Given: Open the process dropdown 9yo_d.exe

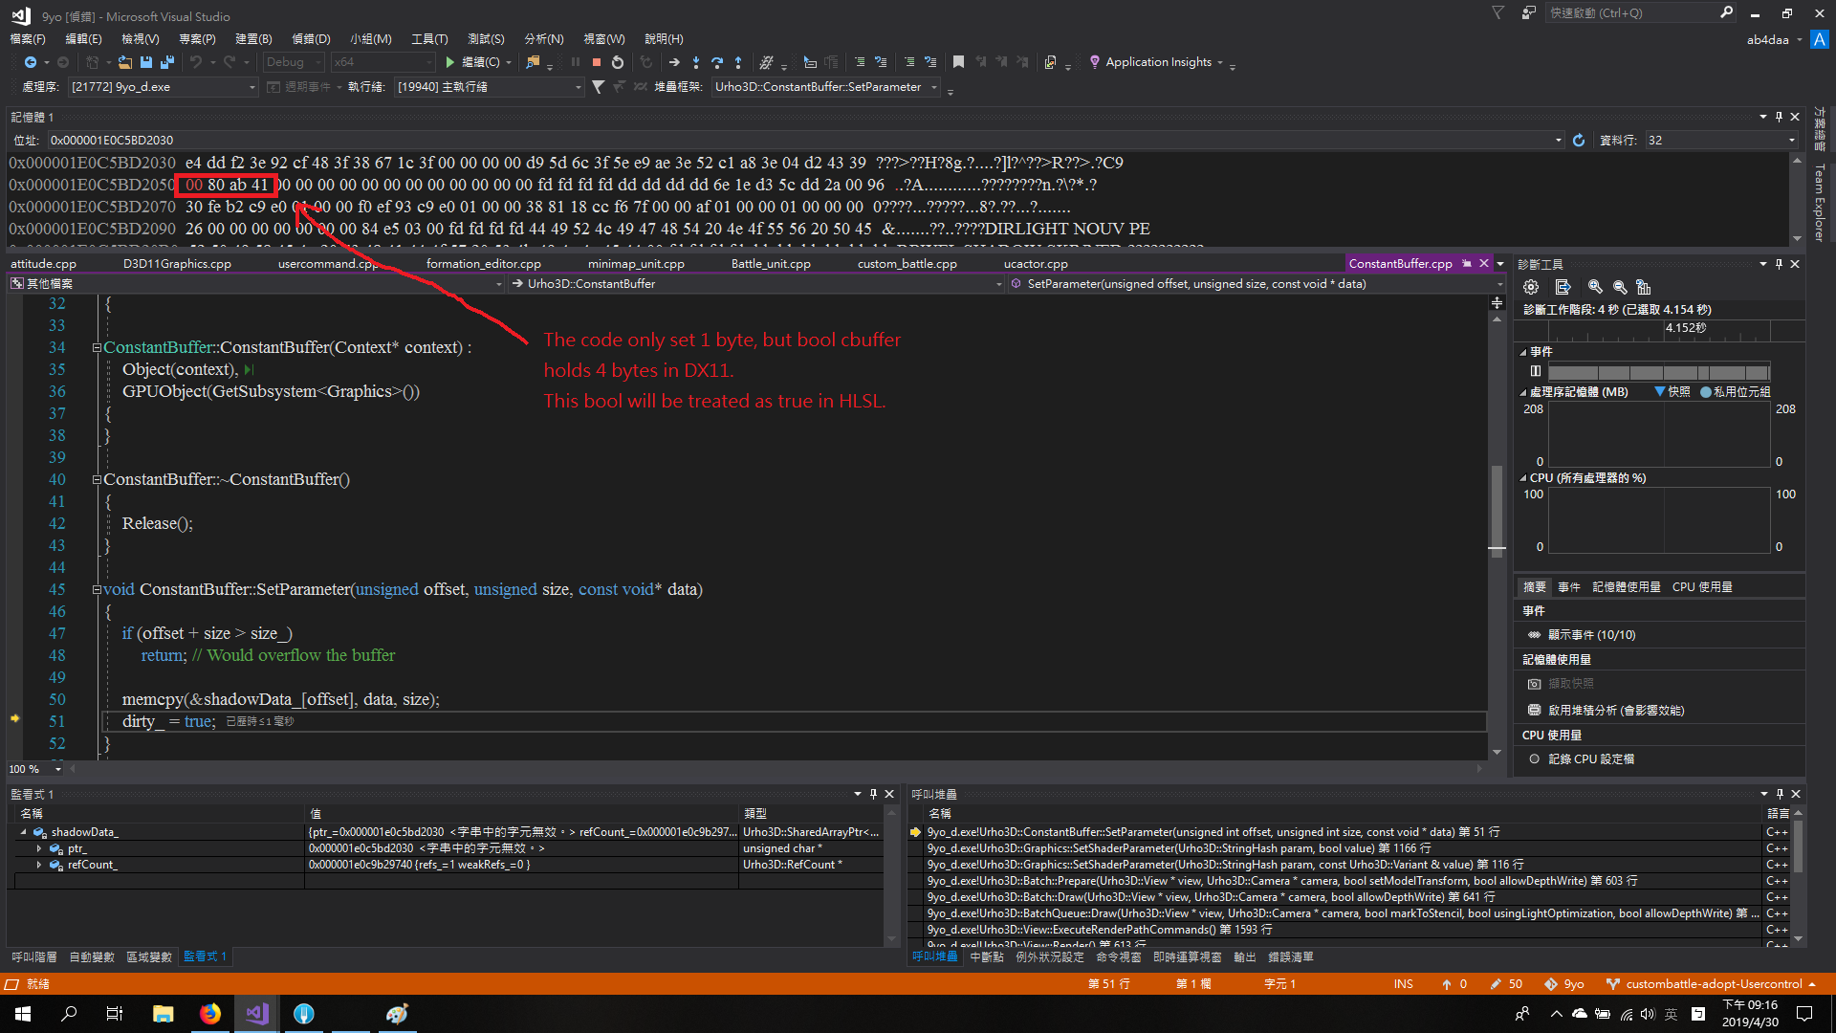Looking at the screenshot, I should pos(164,87).
